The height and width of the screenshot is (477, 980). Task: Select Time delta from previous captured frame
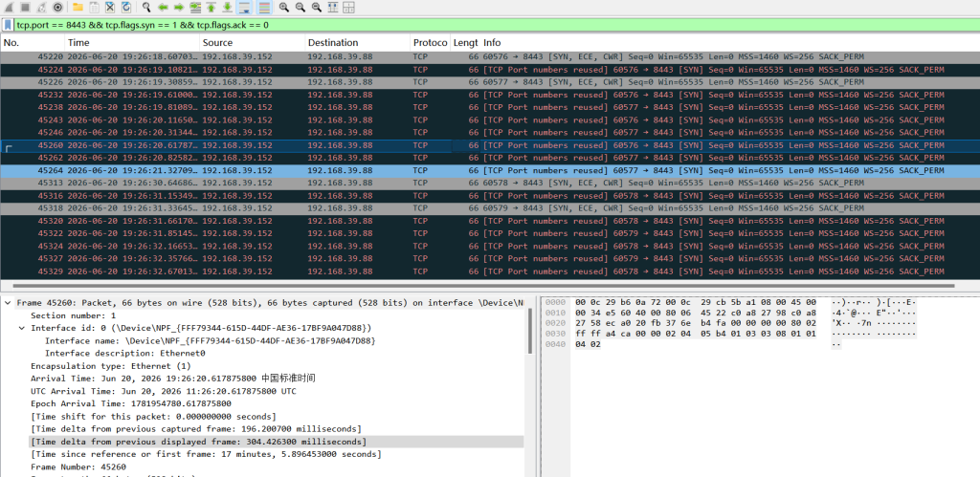pos(196,429)
